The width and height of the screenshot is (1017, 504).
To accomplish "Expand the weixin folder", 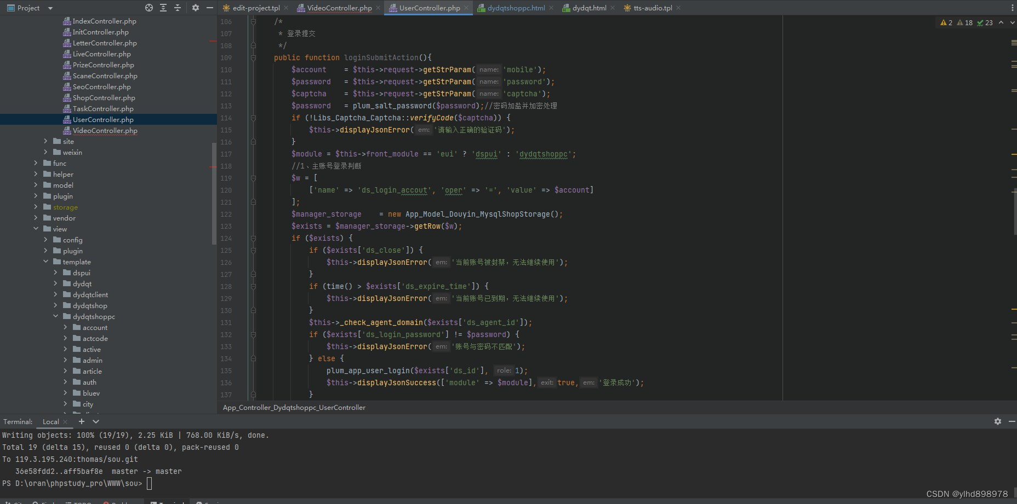I will pyautogui.click(x=45, y=152).
